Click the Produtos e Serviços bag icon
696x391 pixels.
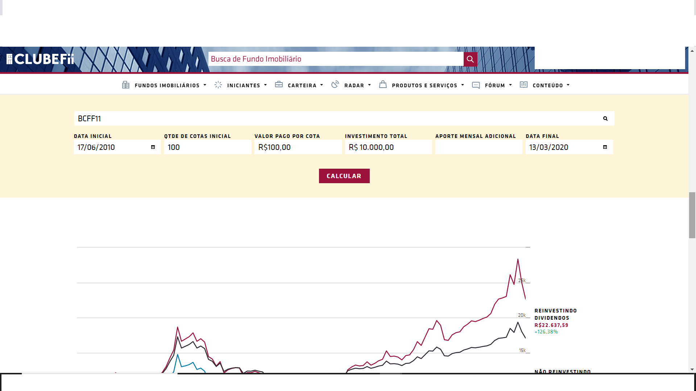click(383, 84)
